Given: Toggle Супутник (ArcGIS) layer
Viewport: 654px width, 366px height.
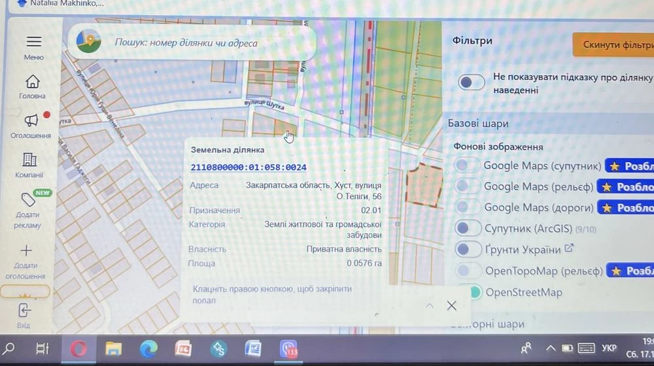Looking at the screenshot, I should (468, 228).
